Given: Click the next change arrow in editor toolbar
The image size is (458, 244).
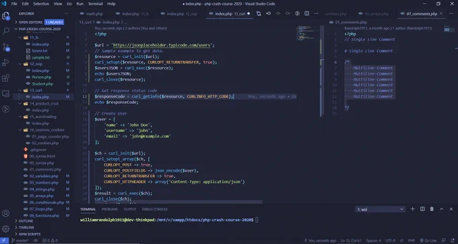Looking at the screenshot, I should [x=288, y=13].
